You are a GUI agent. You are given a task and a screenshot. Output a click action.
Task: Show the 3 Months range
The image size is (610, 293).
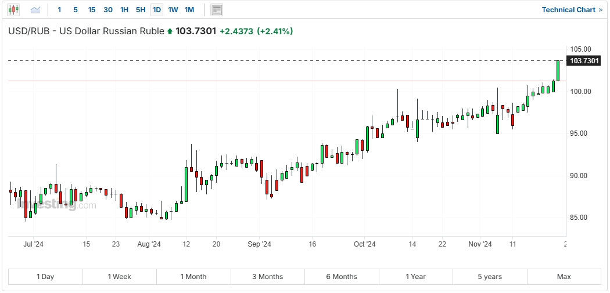coord(268,277)
